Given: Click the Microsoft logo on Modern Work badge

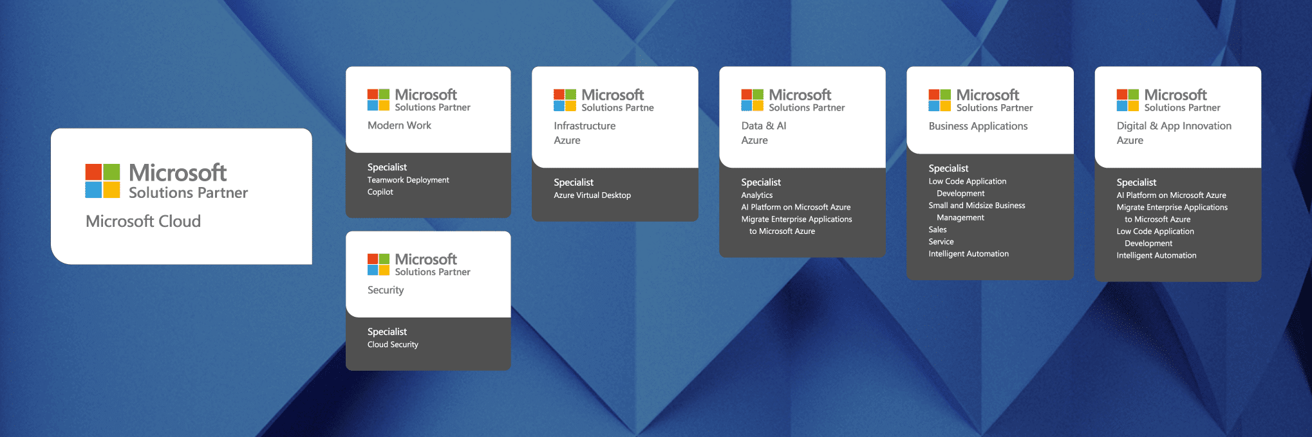Looking at the screenshot, I should (379, 100).
